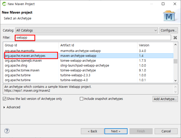The image size is (181, 138).
Task: Go to previous page with Back button
Action: click(92, 131)
